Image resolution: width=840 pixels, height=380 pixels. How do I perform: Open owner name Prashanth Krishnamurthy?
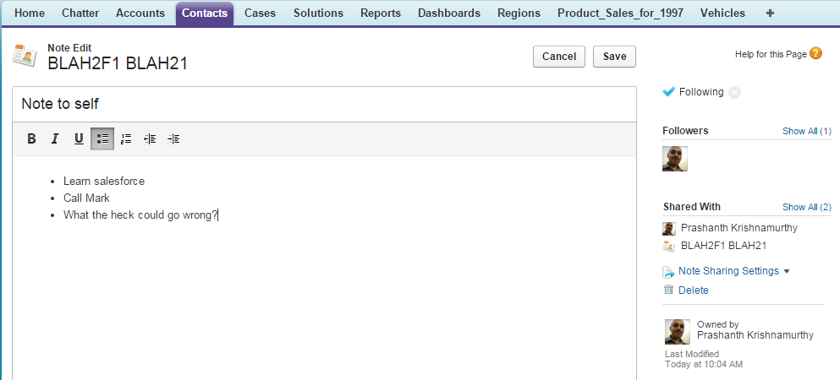click(755, 335)
